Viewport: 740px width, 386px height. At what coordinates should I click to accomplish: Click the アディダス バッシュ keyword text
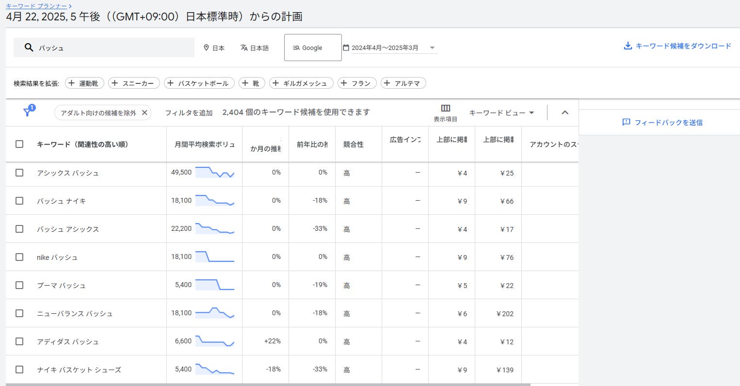coord(68,341)
